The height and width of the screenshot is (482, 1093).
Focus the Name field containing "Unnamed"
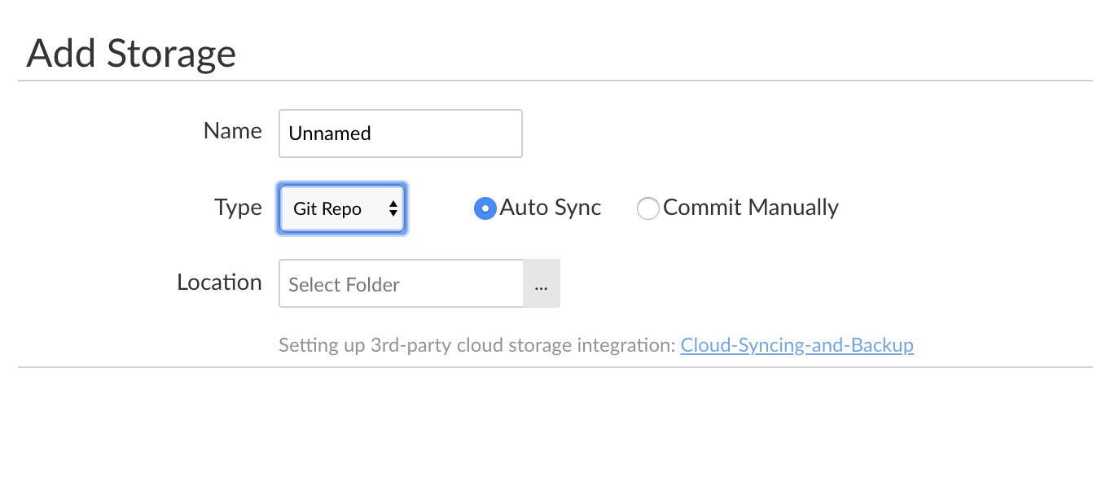(400, 134)
